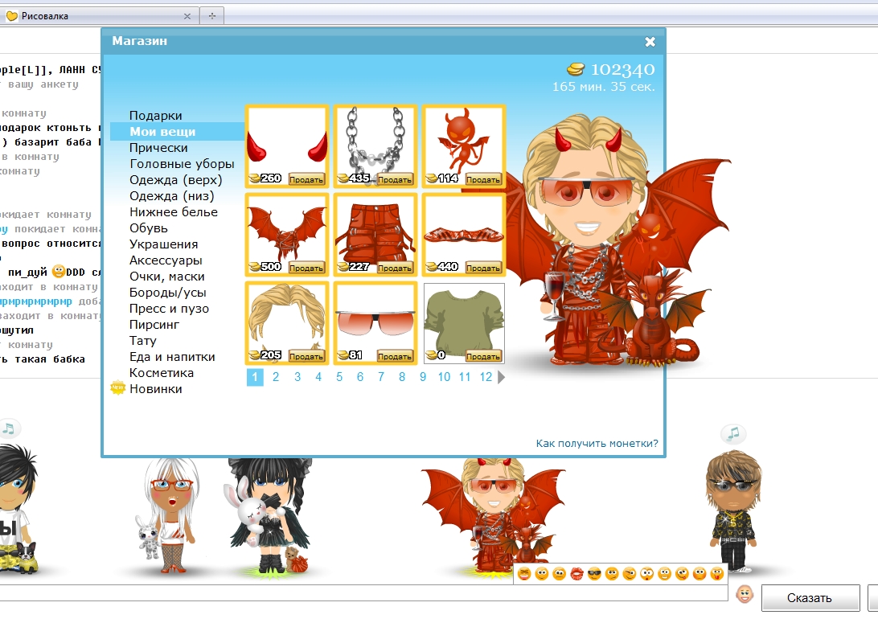Screen dimensions: 878x623
Task: Open the emoticon picker face icon
Action: coord(745,595)
